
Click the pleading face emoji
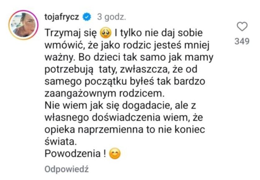click(x=106, y=33)
